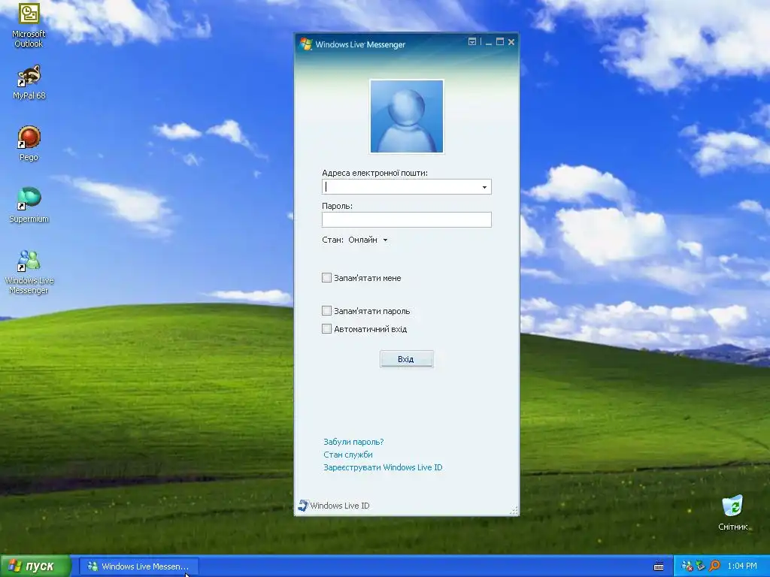Select the MyPal 68 desktop shortcut
This screenshot has height=577, width=770.
pyautogui.click(x=29, y=83)
